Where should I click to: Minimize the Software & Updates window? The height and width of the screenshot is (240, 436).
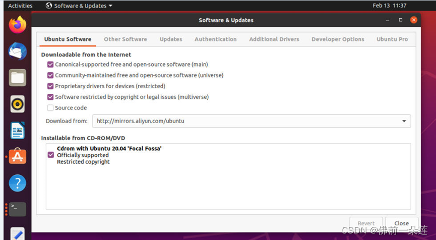pos(387,20)
